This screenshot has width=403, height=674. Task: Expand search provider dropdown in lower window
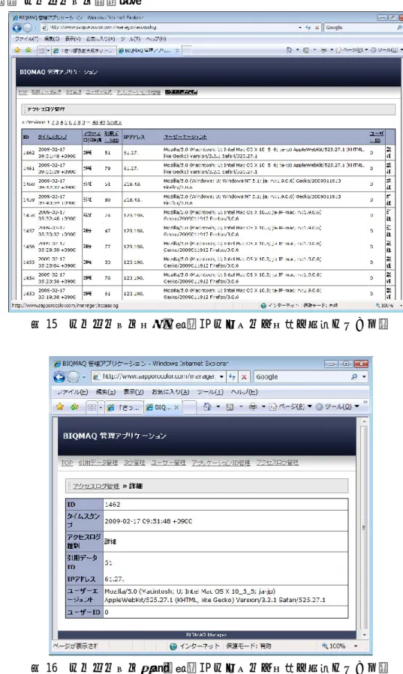pyautogui.click(x=364, y=376)
